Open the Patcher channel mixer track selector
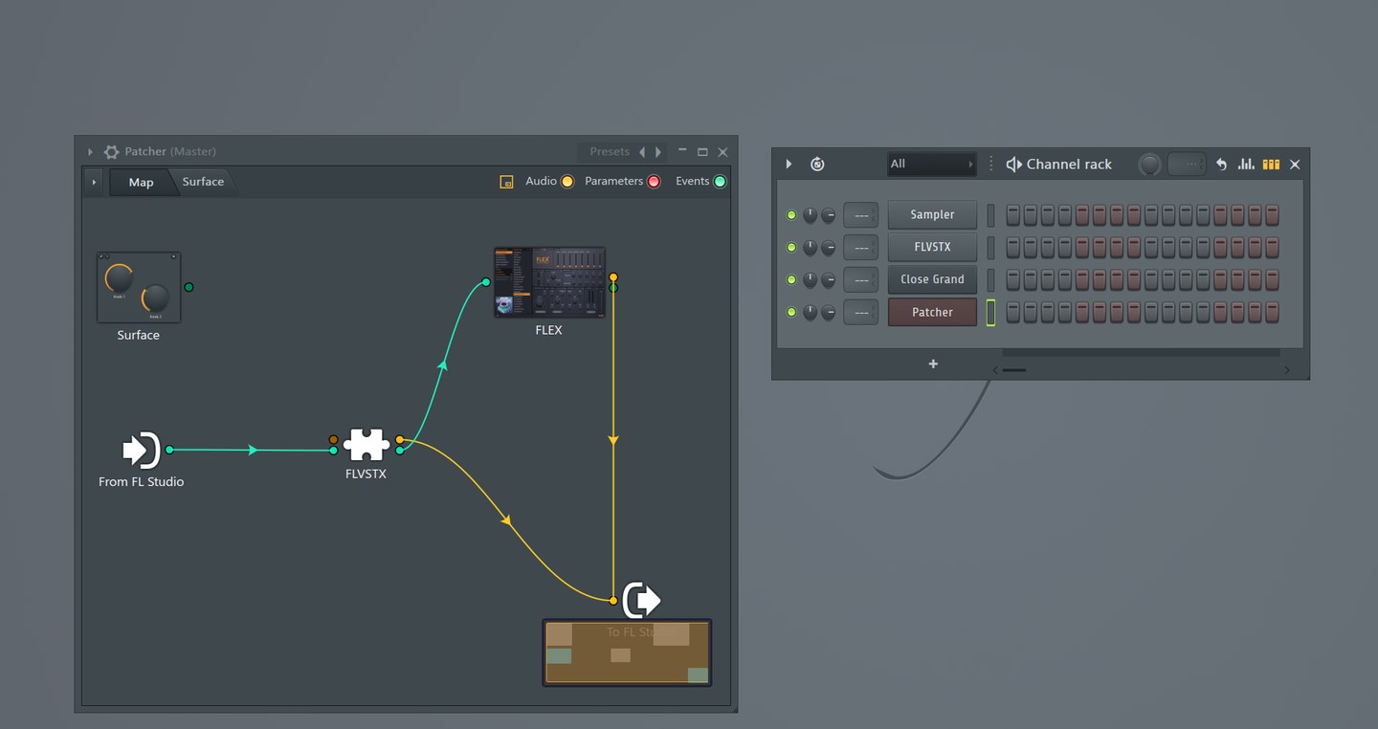Viewport: 1378px width, 729px height. [x=860, y=313]
